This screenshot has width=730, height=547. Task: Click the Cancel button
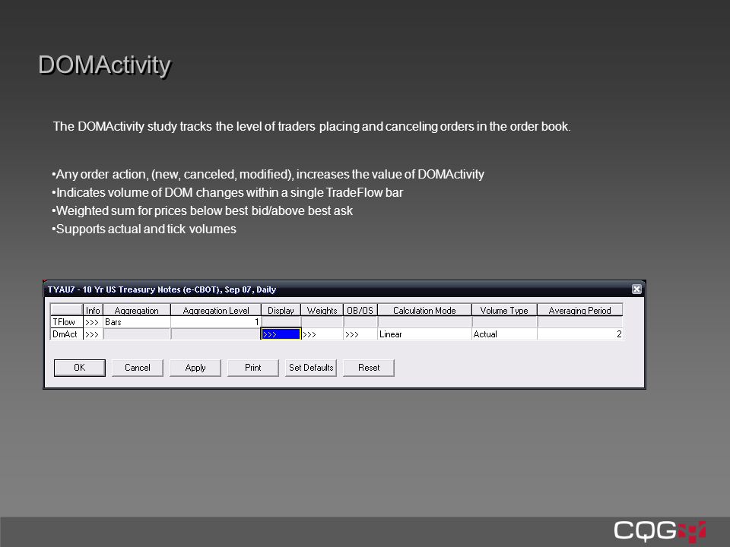pos(138,368)
